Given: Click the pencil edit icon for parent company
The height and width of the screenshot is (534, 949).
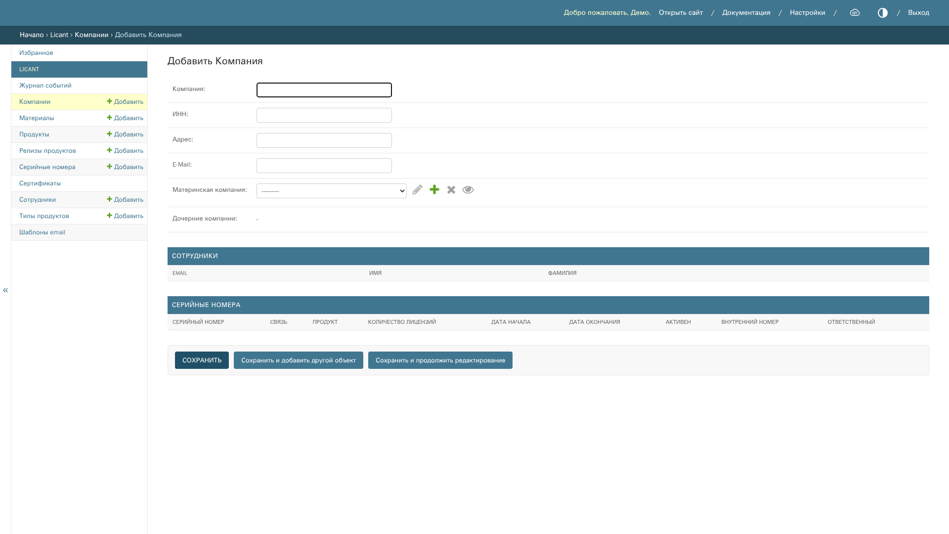Looking at the screenshot, I should click(418, 190).
